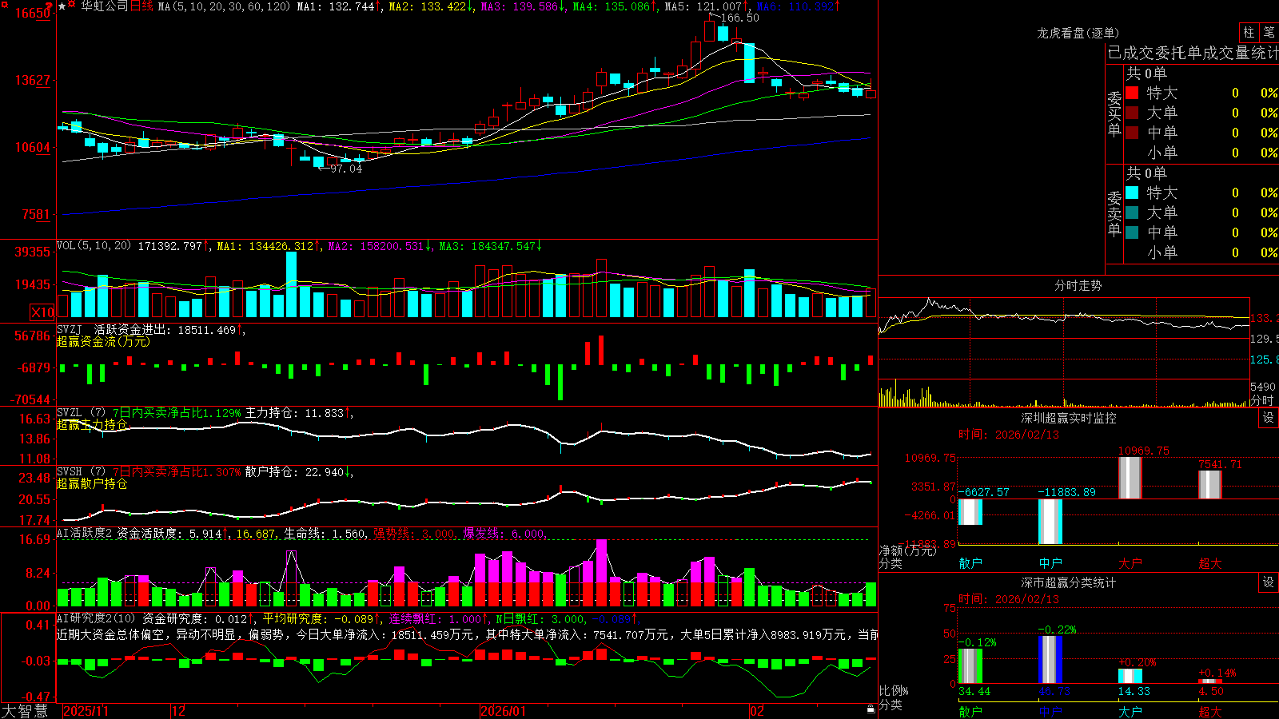Viewport: 1279px width, 719px height.
Task: Open the MA(5,10,20,30,60,120) indicator parameters
Action: (224, 6)
